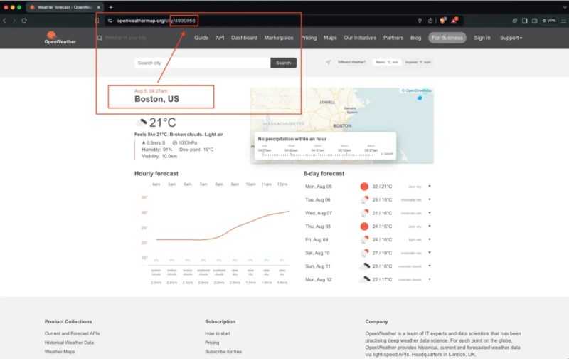Open the browser wallet icon
This screenshot has height=359, width=569.
point(535,21)
